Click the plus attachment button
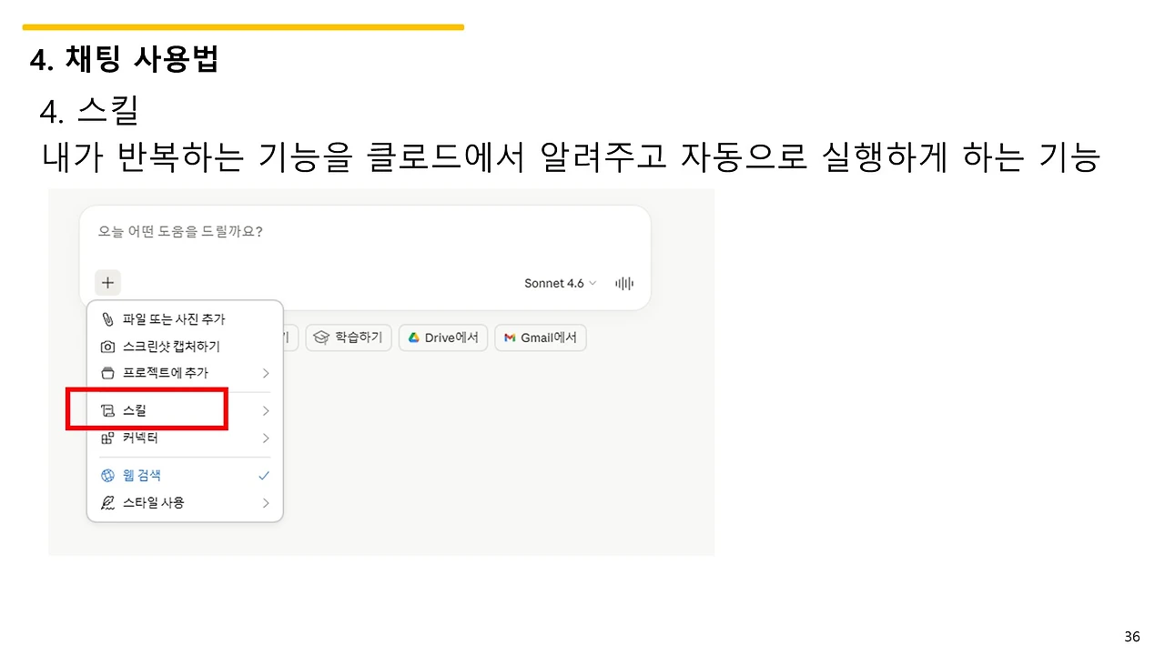 (107, 283)
